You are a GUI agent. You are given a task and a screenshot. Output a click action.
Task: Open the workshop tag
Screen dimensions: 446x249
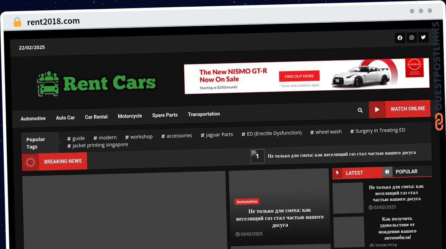tap(139, 137)
